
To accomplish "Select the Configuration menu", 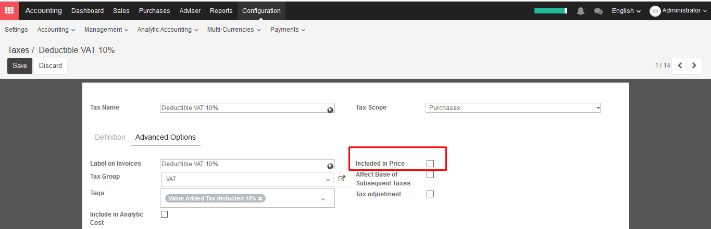I will click(261, 10).
